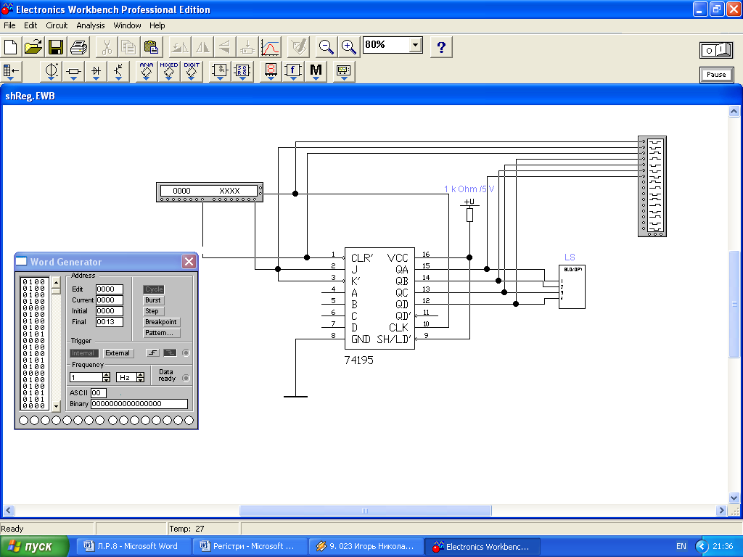Open the Instruments parts bin

[343, 71]
